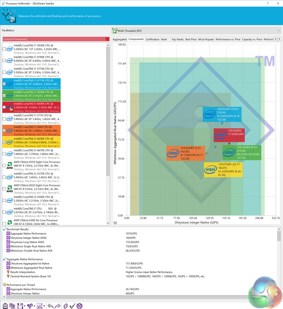This screenshot has height=309, width=283.
Task: Open the help question mark button
Action: point(268,3)
